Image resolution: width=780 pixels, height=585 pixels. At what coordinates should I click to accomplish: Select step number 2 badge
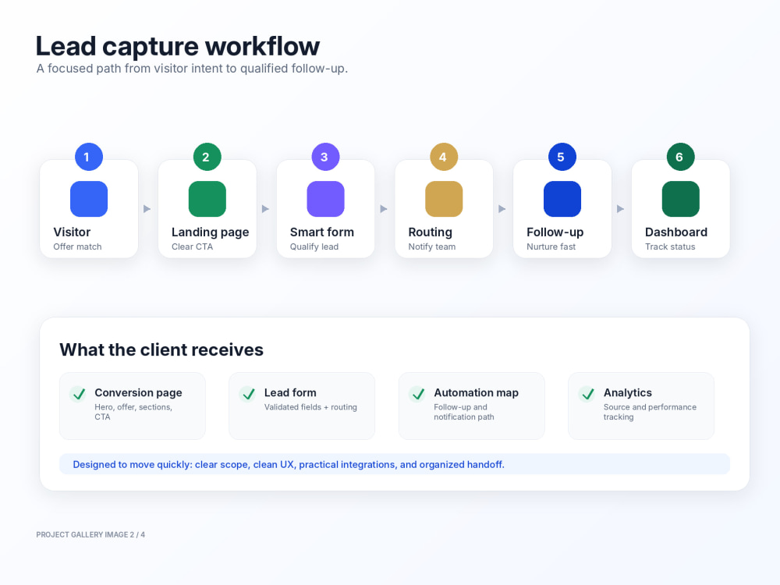(x=207, y=157)
